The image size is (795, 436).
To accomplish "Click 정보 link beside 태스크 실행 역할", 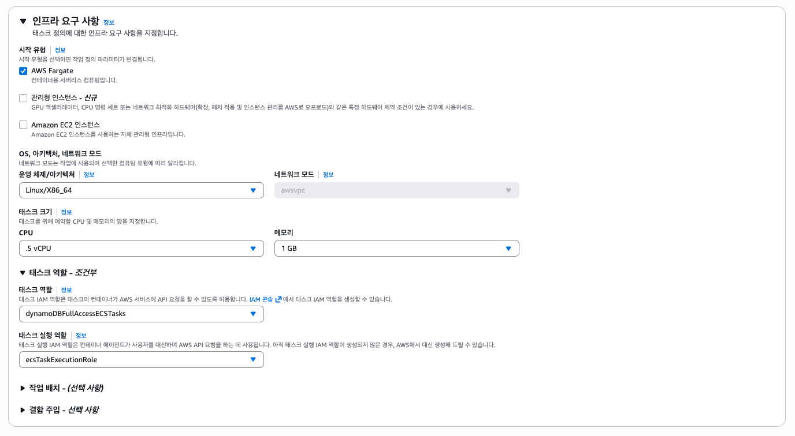I will click(x=81, y=336).
